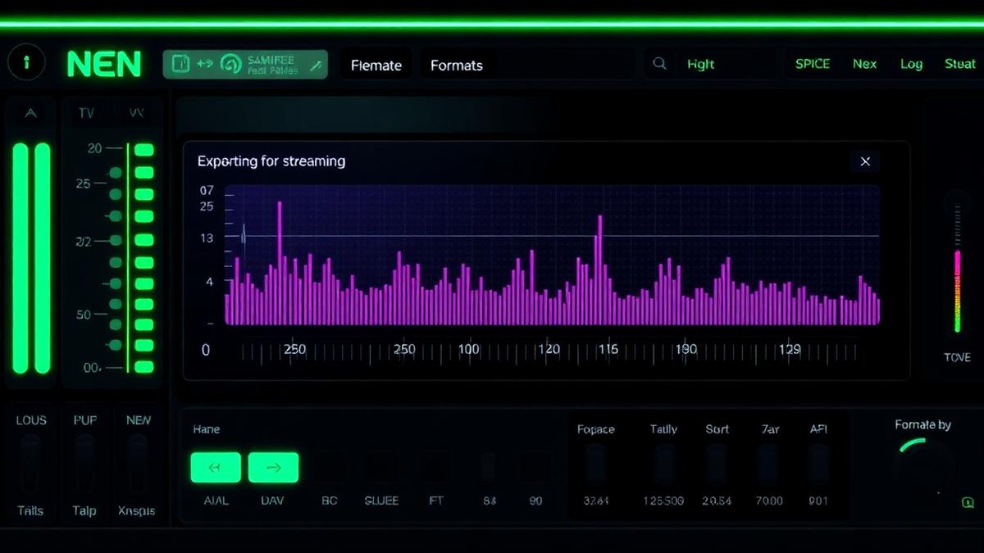Click the up-arrow A header above the green meters

(x=30, y=114)
